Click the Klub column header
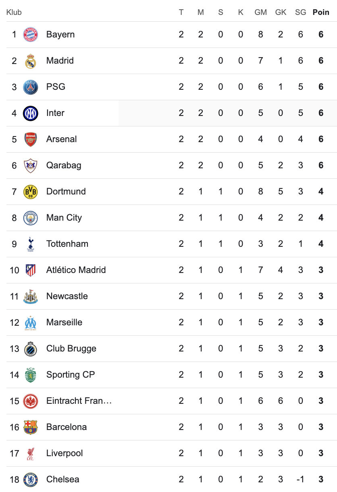Screen dimensions: 337x492 tap(14, 12)
